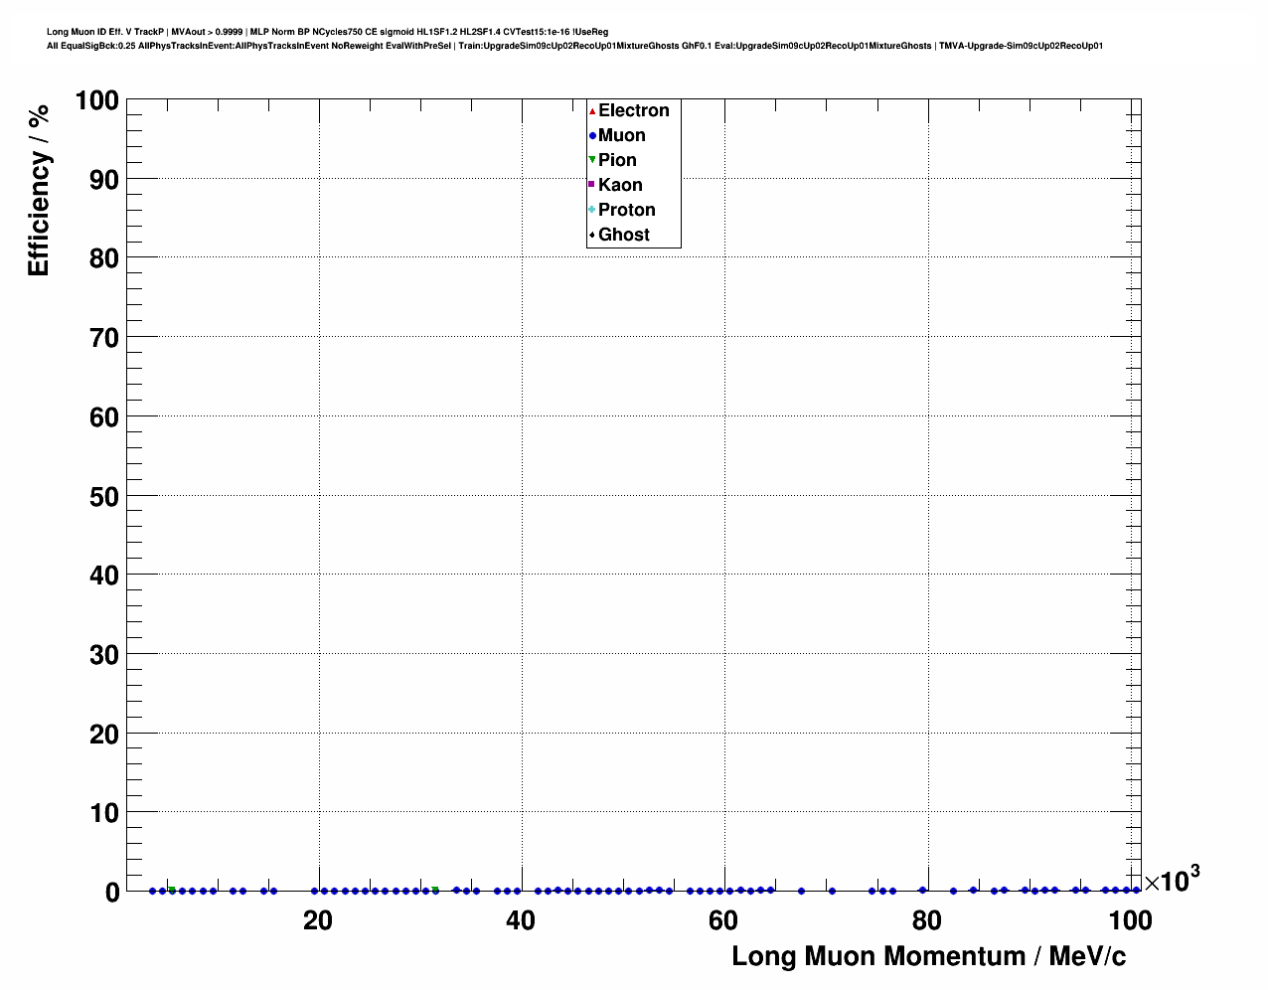Click the Kaon legend label
This screenshot has width=1268, height=990.
620,185
